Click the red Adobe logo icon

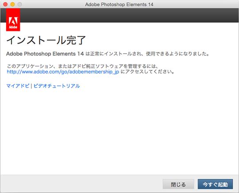point(13,19)
